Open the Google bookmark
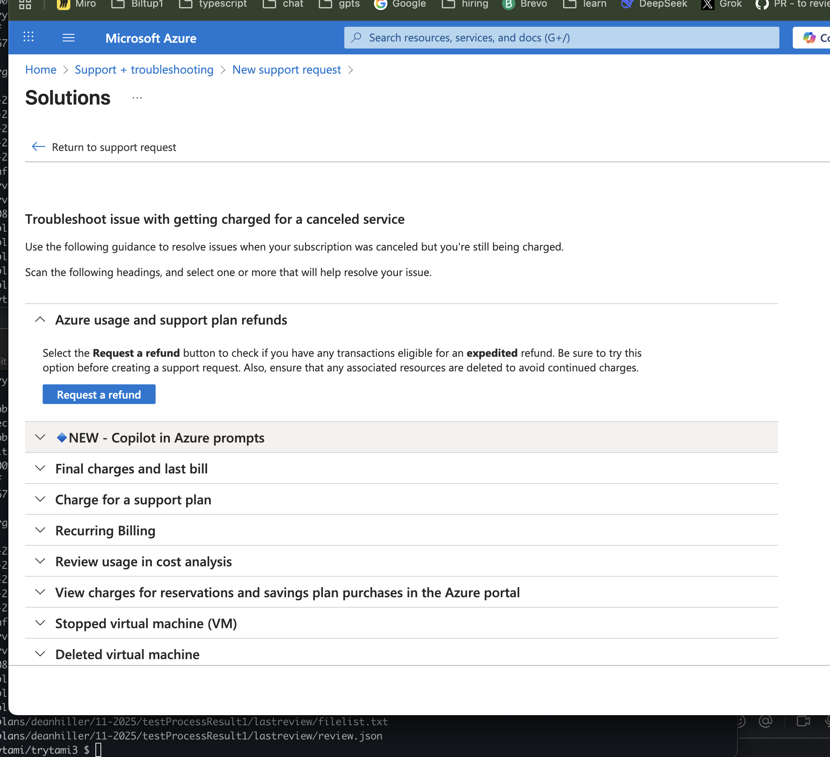This screenshot has width=830, height=757. [x=400, y=4]
